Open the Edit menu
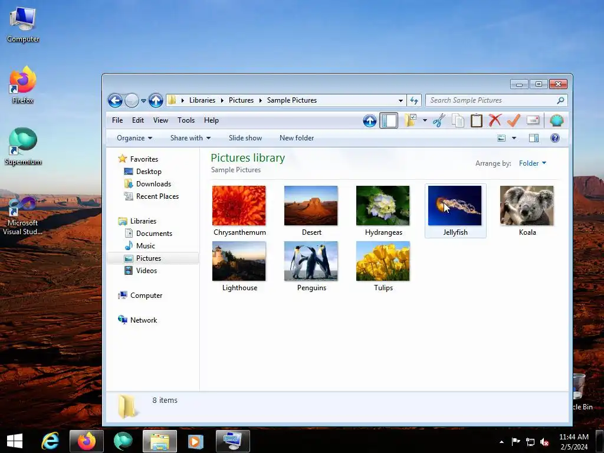The image size is (604, 453). (x=138, y=120)
